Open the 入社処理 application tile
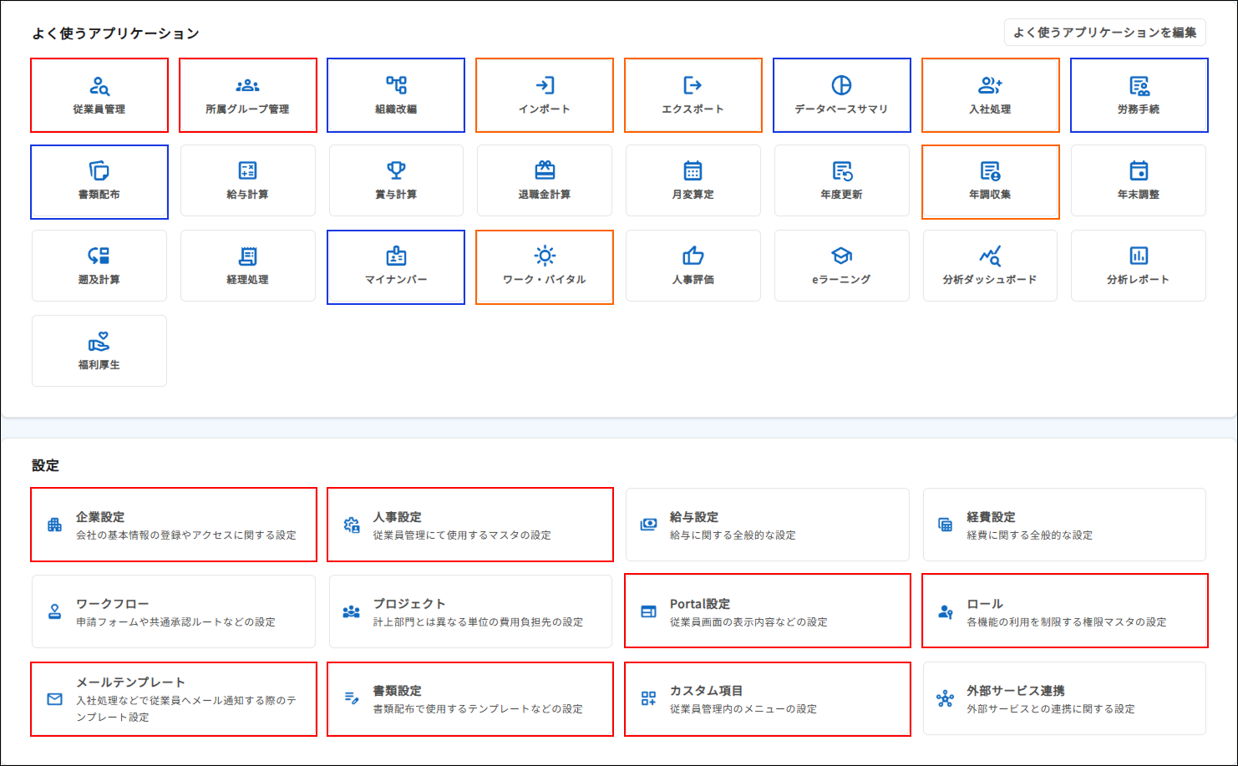Image resolution: width=1238 pixels, height=766 pixels. (x=990, y=95)
